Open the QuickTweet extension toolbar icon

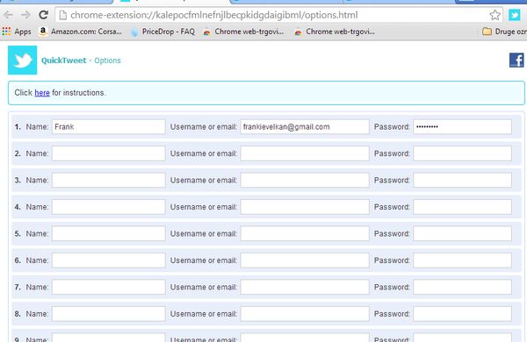tap(514, 15)
